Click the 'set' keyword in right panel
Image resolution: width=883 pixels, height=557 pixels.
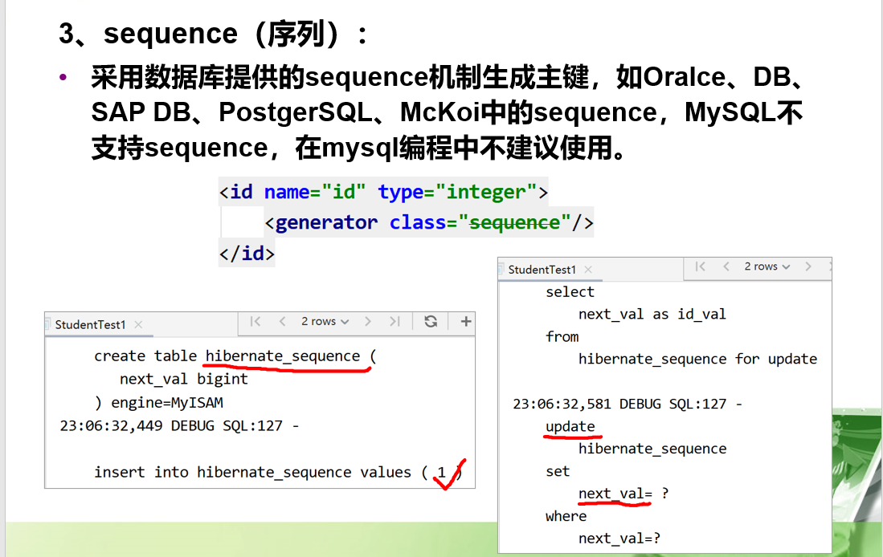[558, 471]
